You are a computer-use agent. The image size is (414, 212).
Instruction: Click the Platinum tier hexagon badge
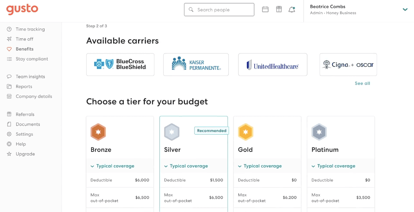click(x=319, y=132)
